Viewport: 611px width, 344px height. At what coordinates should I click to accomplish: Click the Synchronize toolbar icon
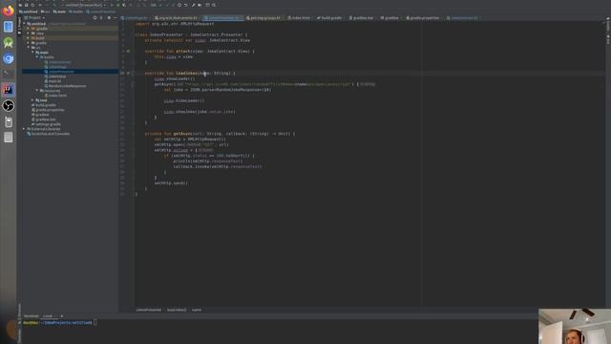(32, 5)
